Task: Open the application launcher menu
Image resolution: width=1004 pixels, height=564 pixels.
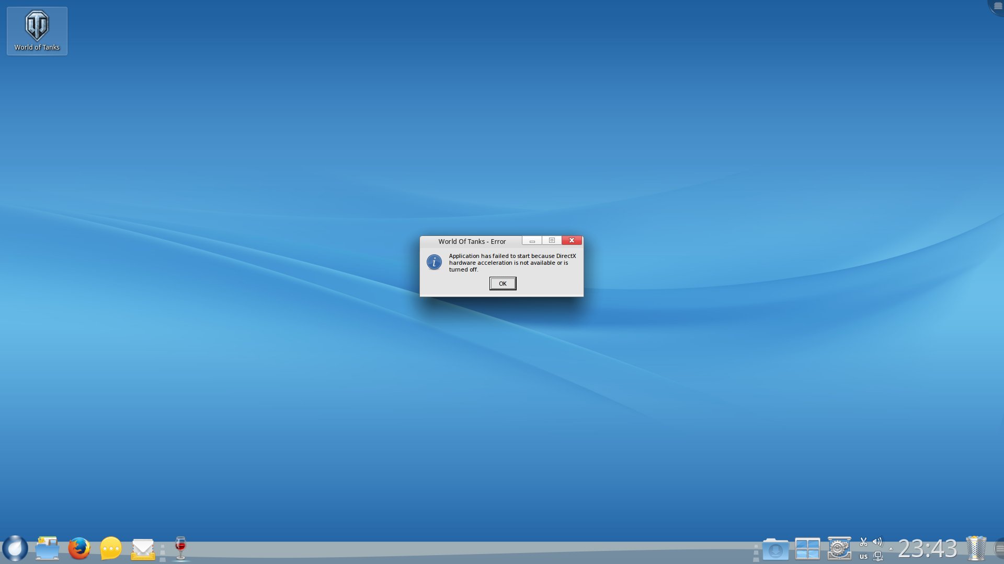Action: pos(15,548)
